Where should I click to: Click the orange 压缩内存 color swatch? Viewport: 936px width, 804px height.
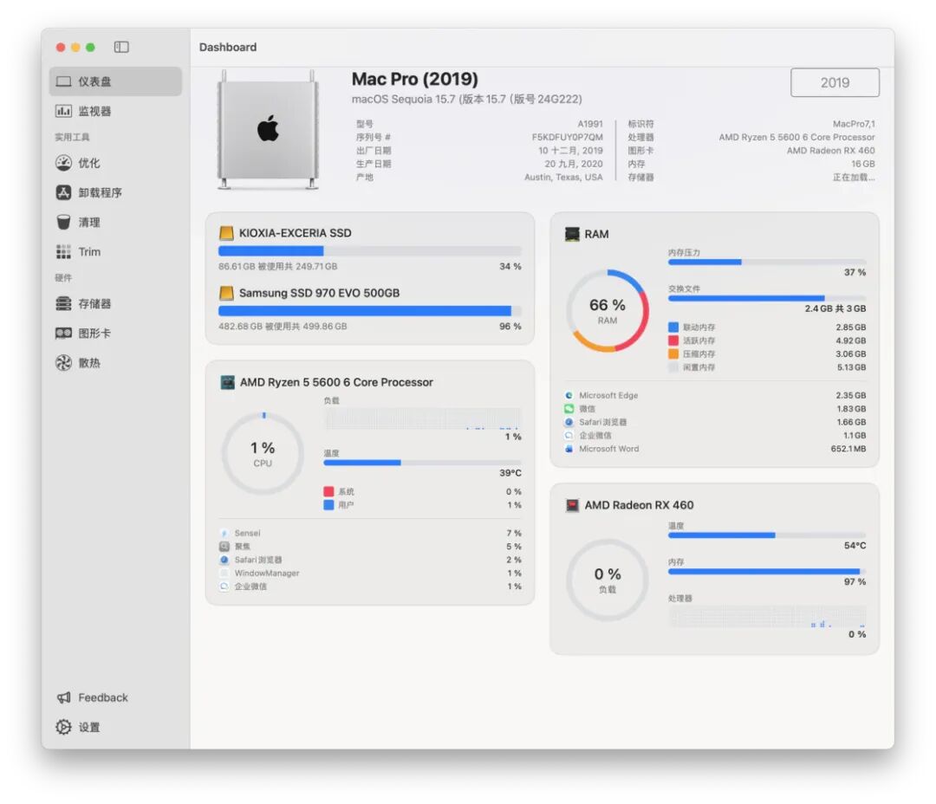point(673,354)
